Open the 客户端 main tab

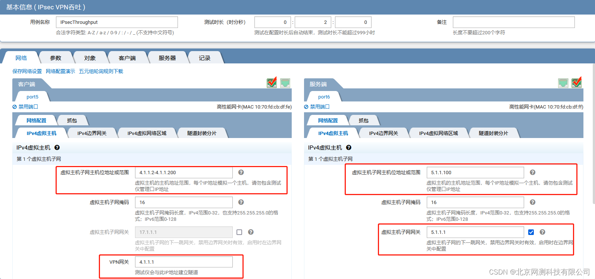[x=127, y=58]
